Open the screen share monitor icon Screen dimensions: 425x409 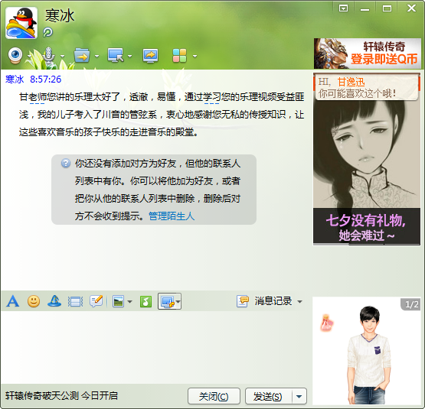pyautogui.click(x=150, y=56)
